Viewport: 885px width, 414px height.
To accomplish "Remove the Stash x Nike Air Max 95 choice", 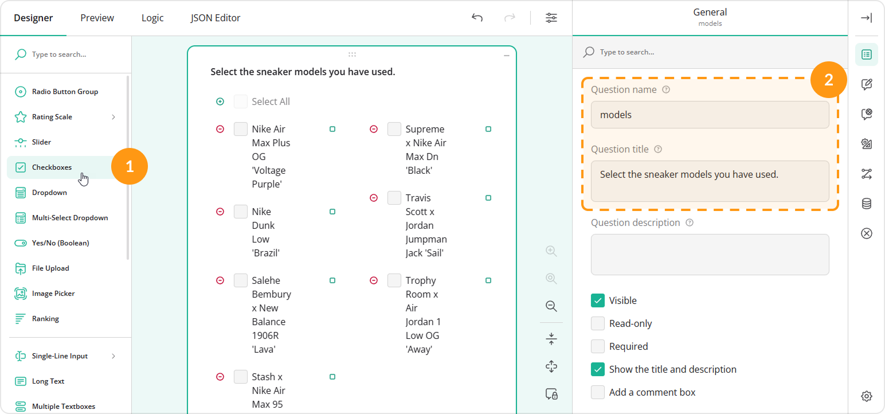I will (220, 377).
